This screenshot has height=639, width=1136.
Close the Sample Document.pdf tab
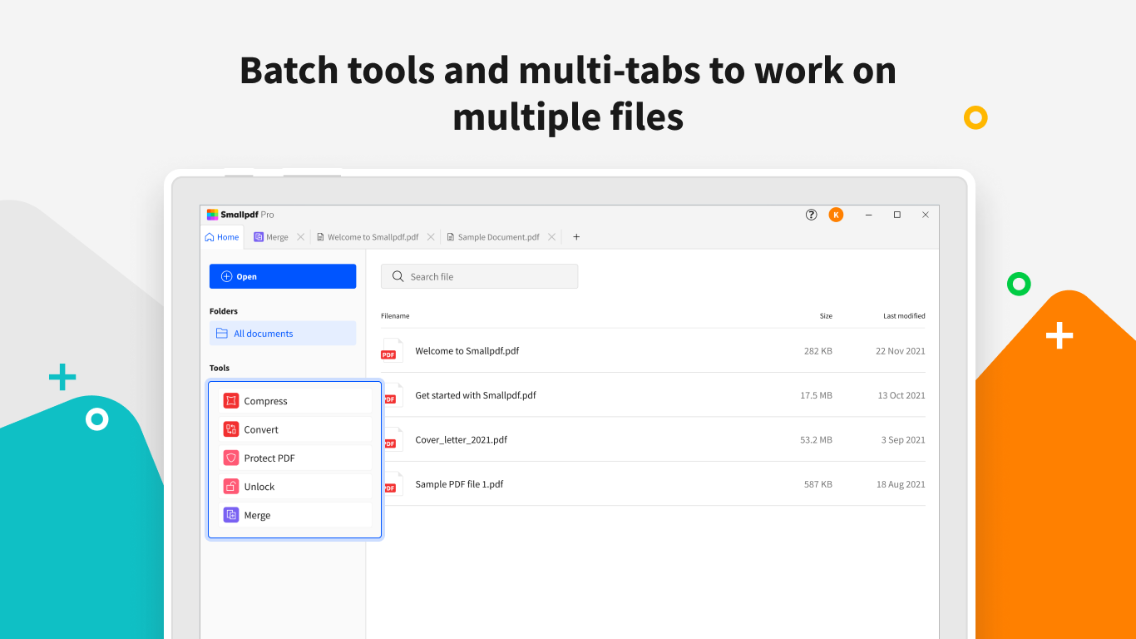(552, 237)
